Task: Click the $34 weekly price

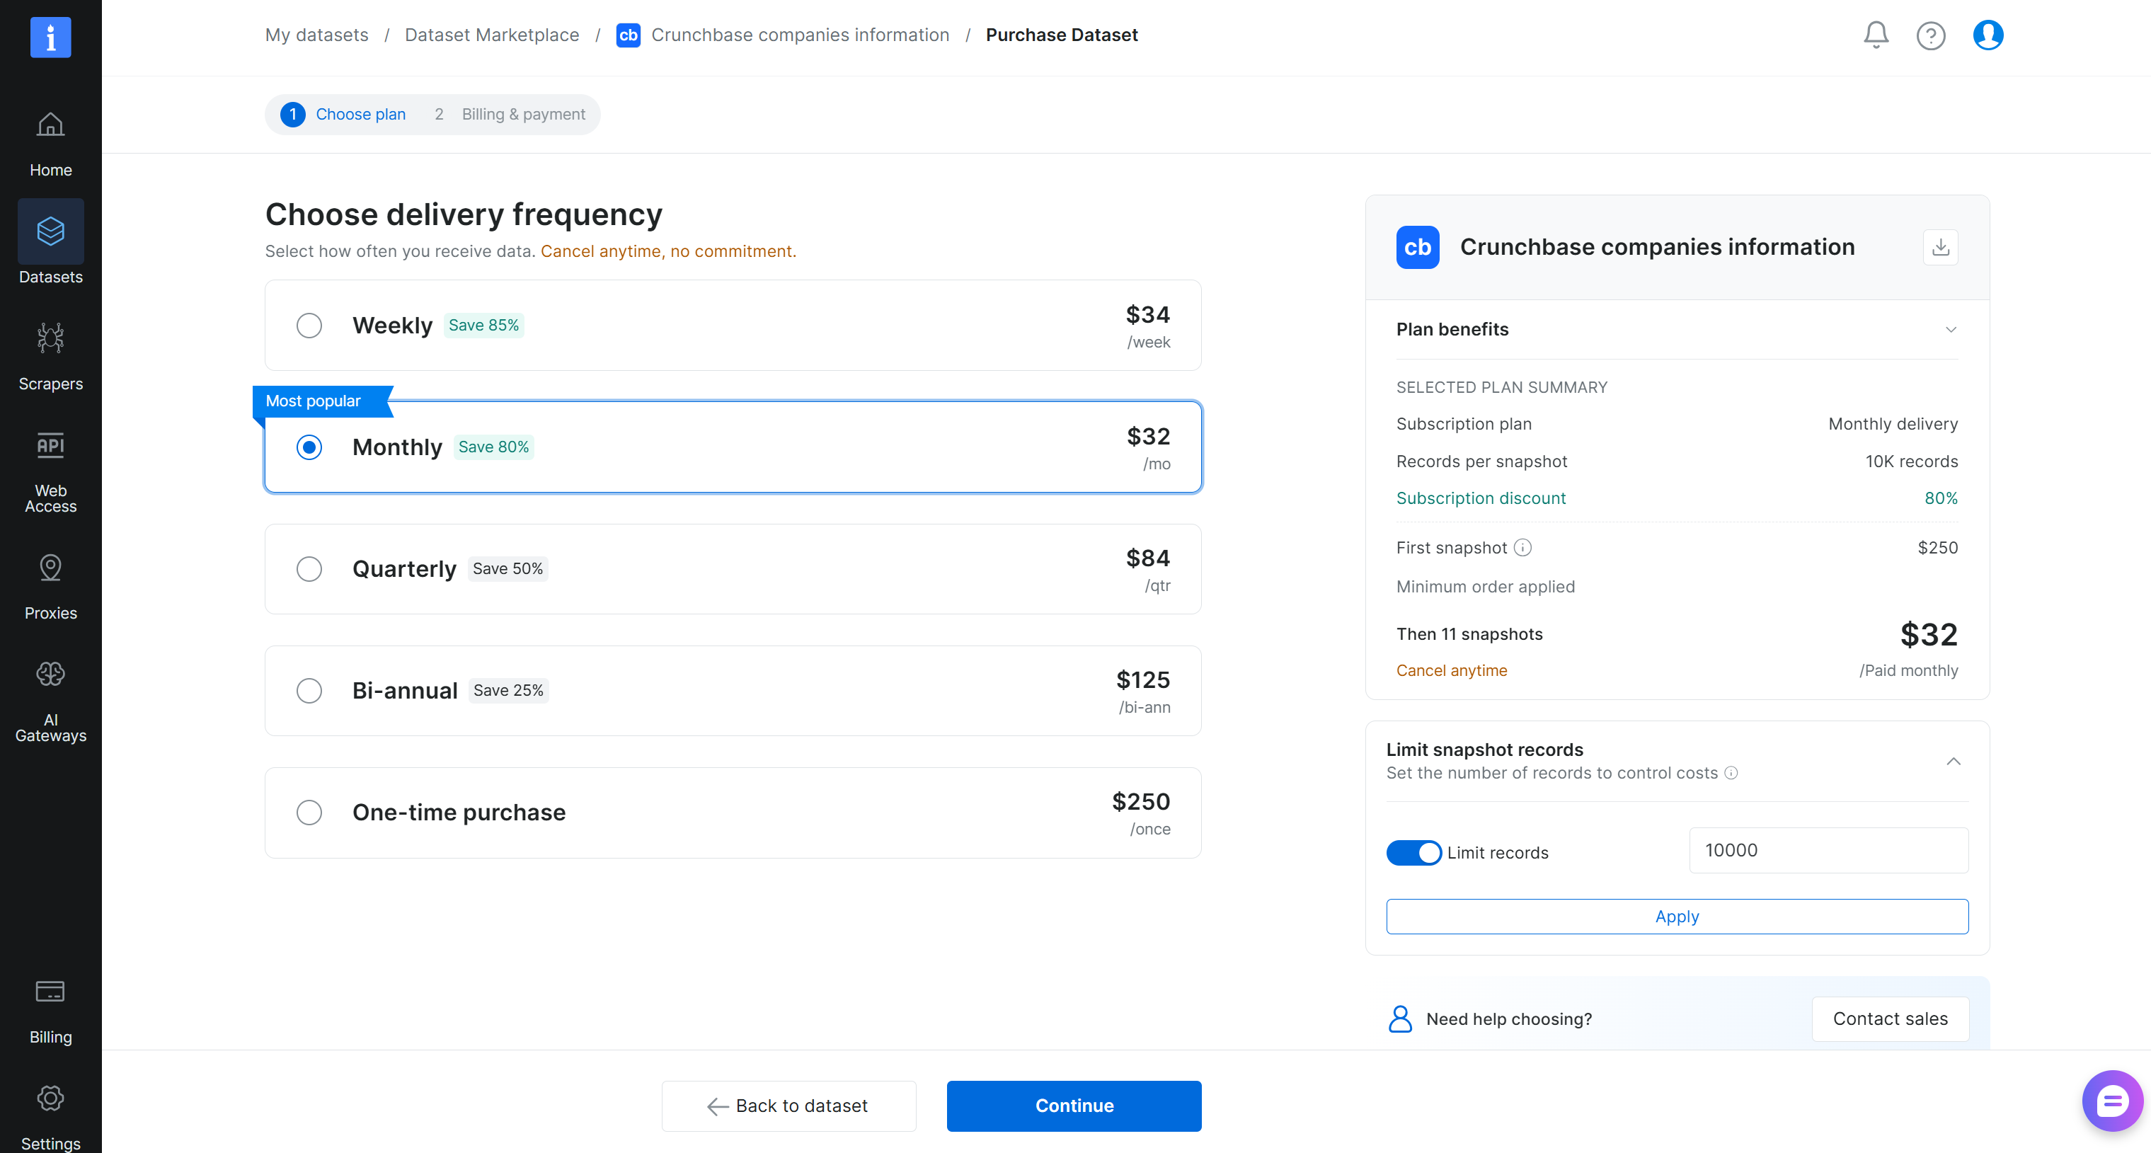Action: pos(1147,316)
